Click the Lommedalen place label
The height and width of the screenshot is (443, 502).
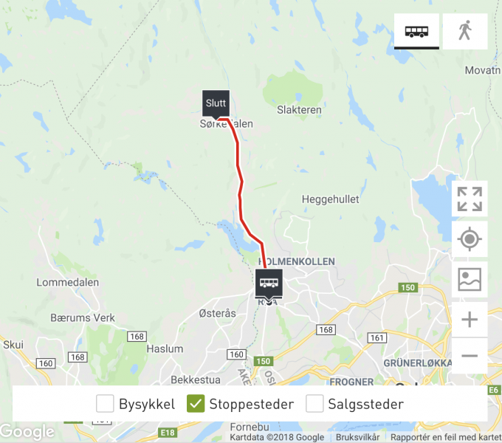68,282
